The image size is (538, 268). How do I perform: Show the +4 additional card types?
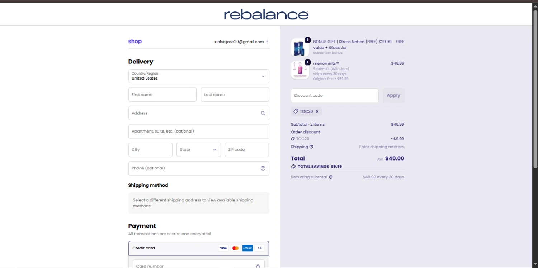click(x=260, y=248)
